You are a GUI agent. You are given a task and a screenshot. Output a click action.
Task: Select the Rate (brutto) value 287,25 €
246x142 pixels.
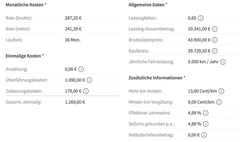73,18
